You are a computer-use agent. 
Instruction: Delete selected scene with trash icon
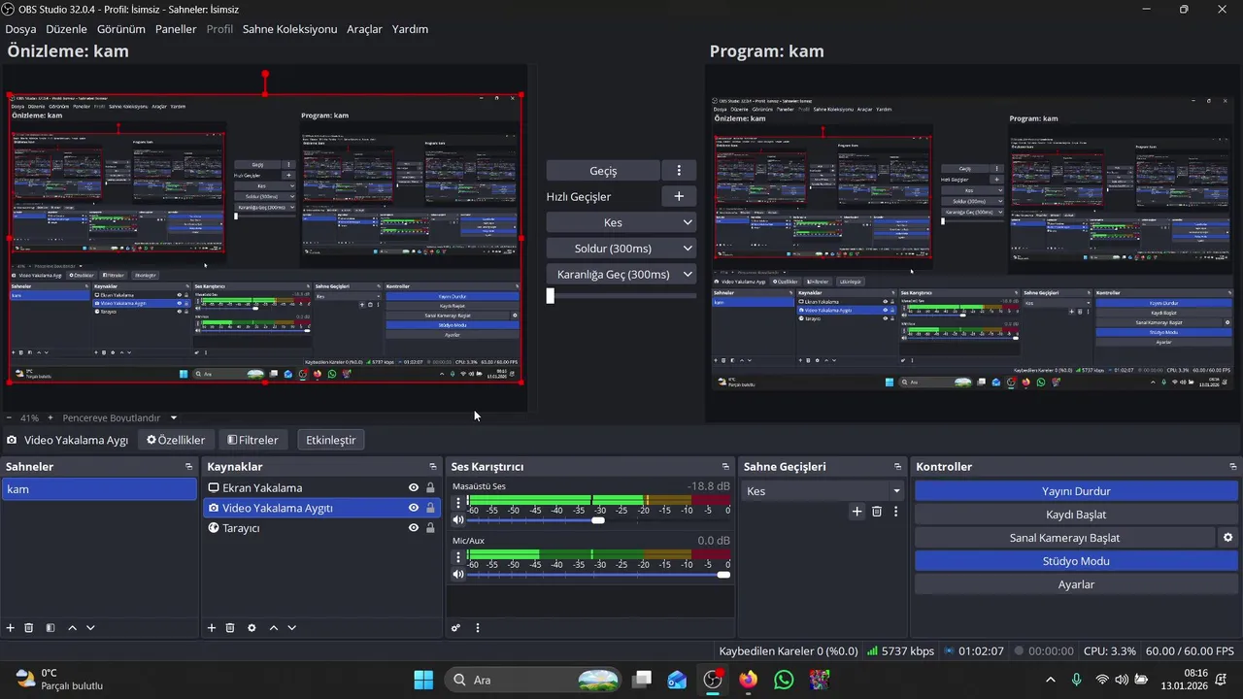(29, 628)
